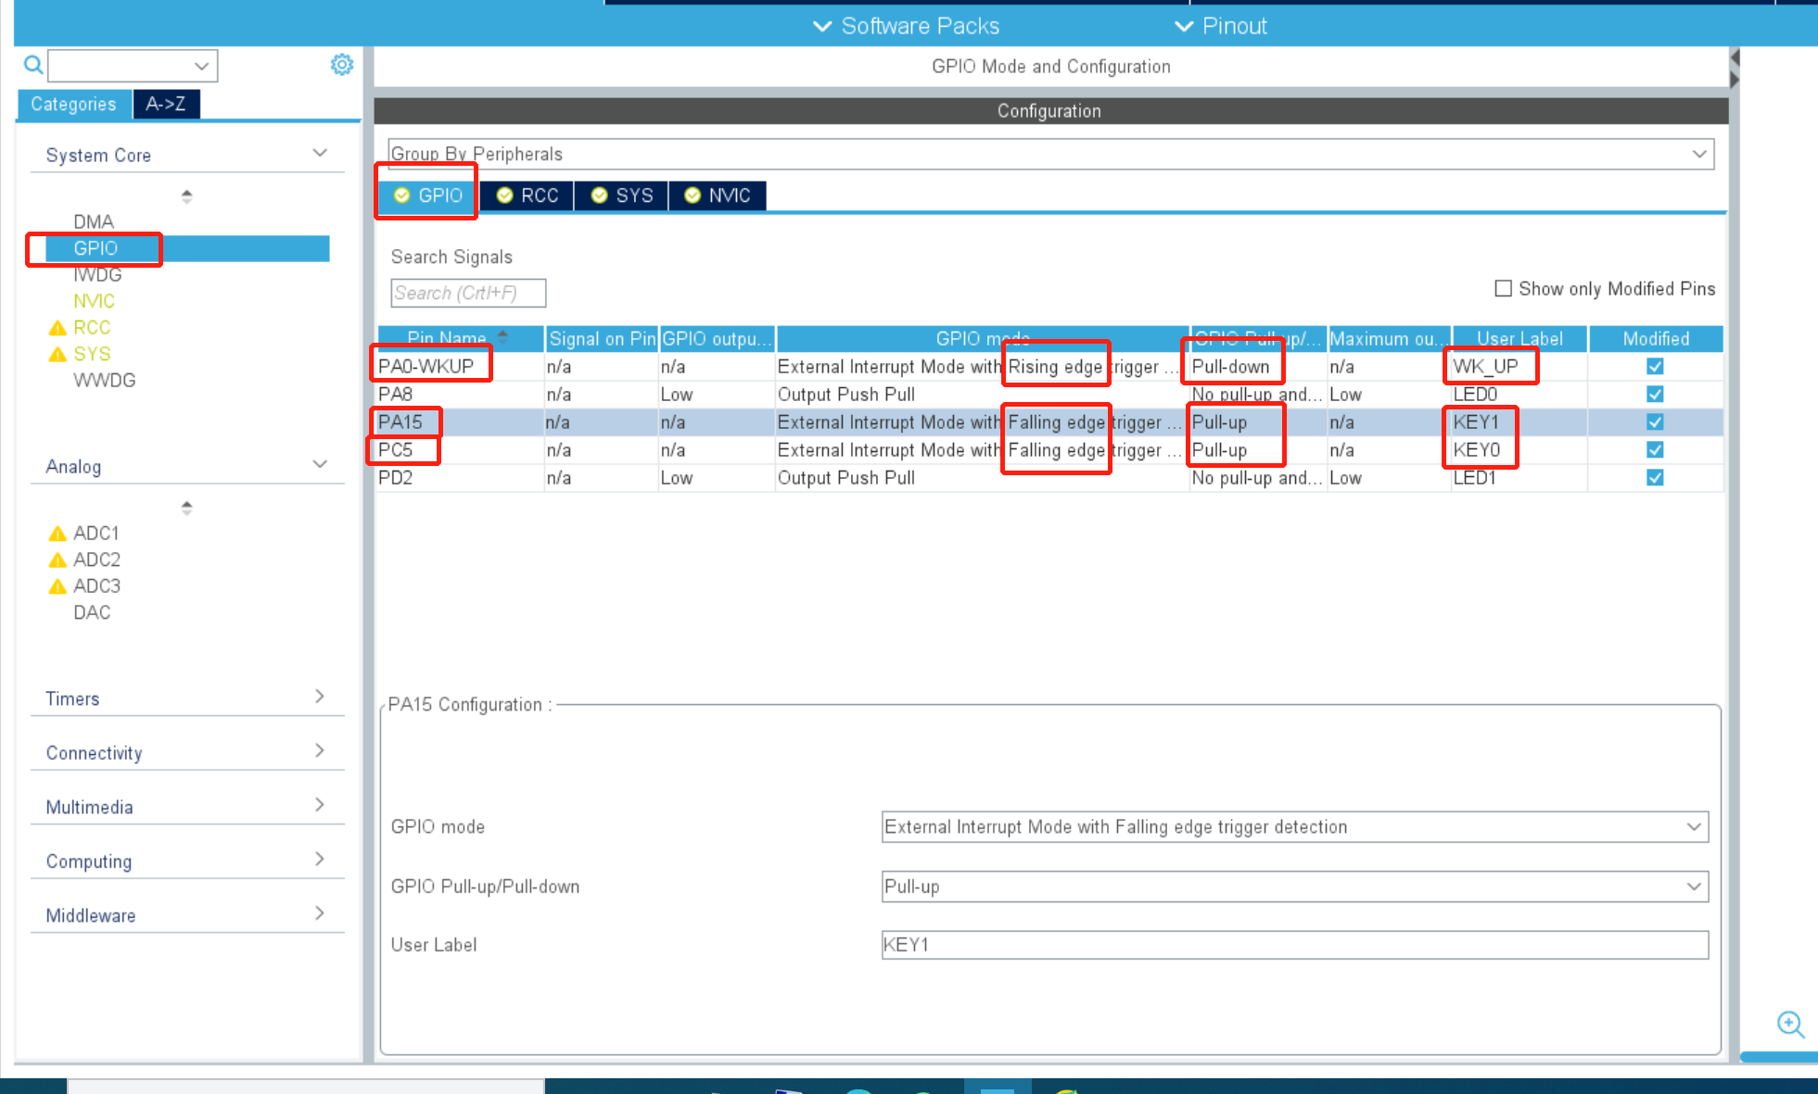
Task: Open the GPIO Pull-up/Pull-down dropdown
Action: coord(1294,887)
